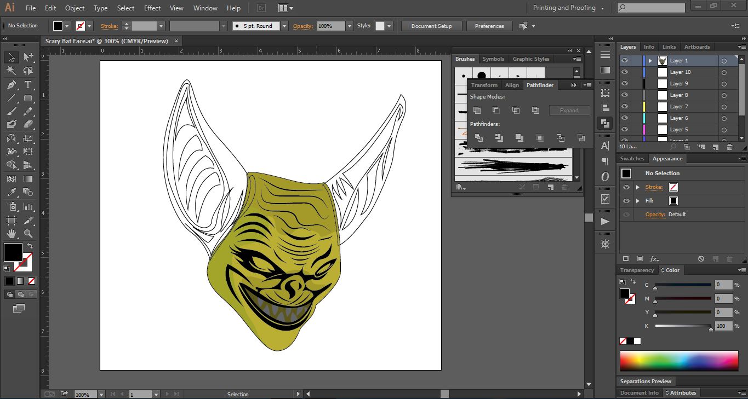Click the CMYK color spectrum bar
This screenshot has width=748, height=399.
click(x=678, y=361)
